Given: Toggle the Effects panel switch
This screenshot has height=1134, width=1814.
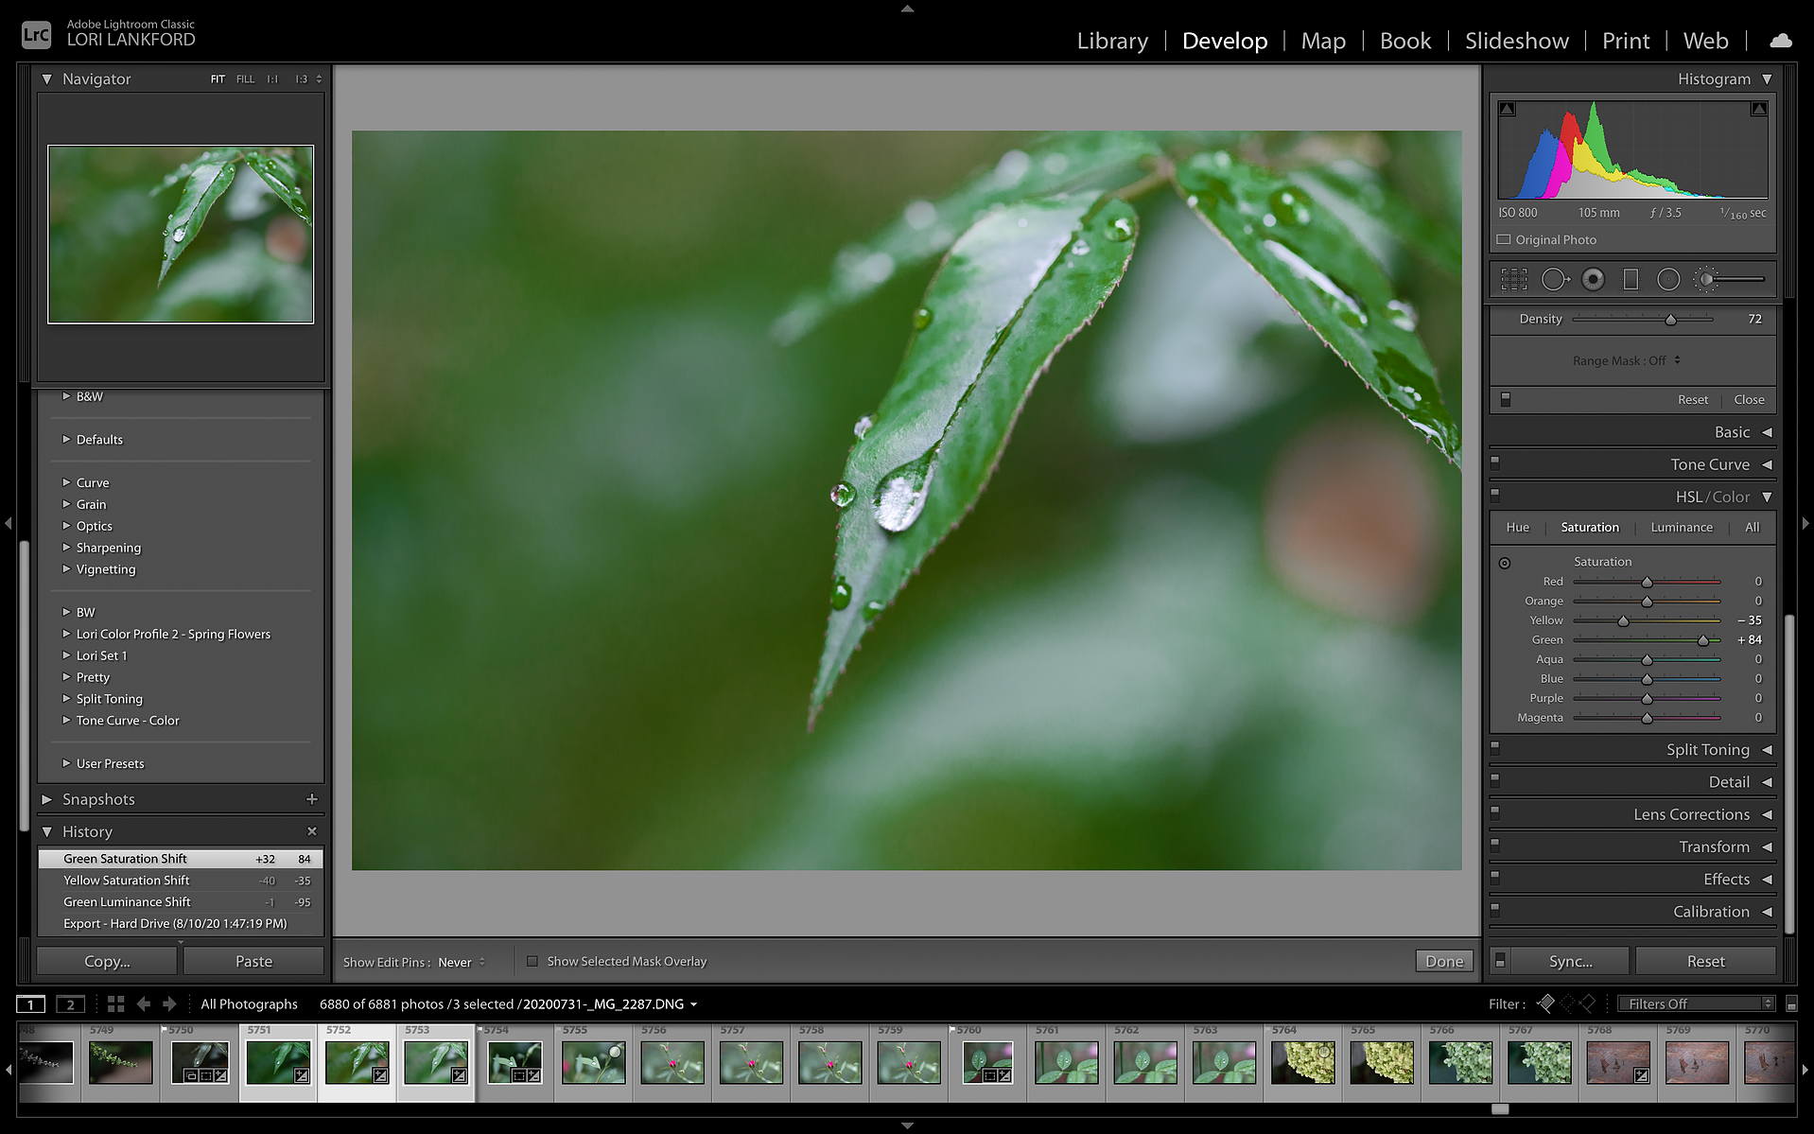Looking at the screenshot, I should [1495, 877].
